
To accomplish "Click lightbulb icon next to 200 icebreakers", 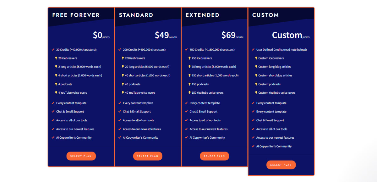I will [x=123, y=58].
